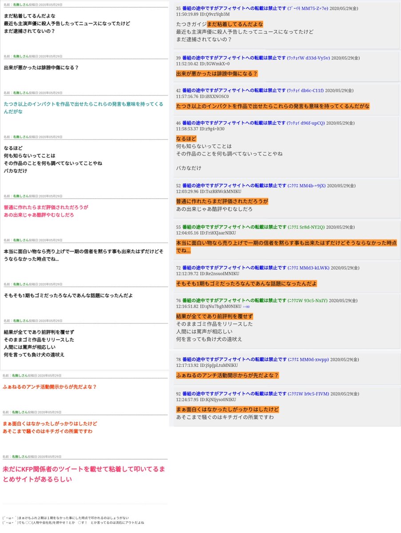
Task: Click the green poster name on post 76
Action: click(x=234, y=301)
